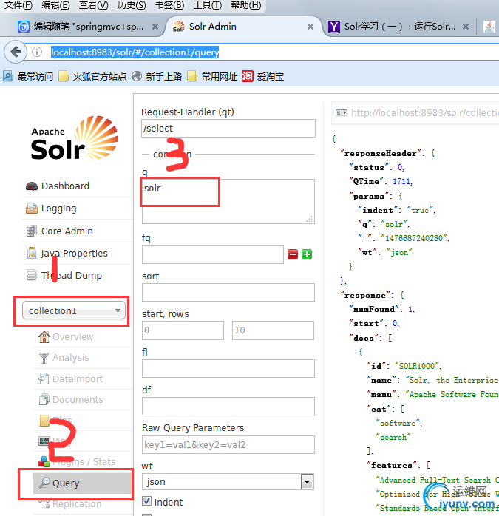Click the Files folder icon
The height and width of the screenshot is (516, 499).
coord(44,420)
